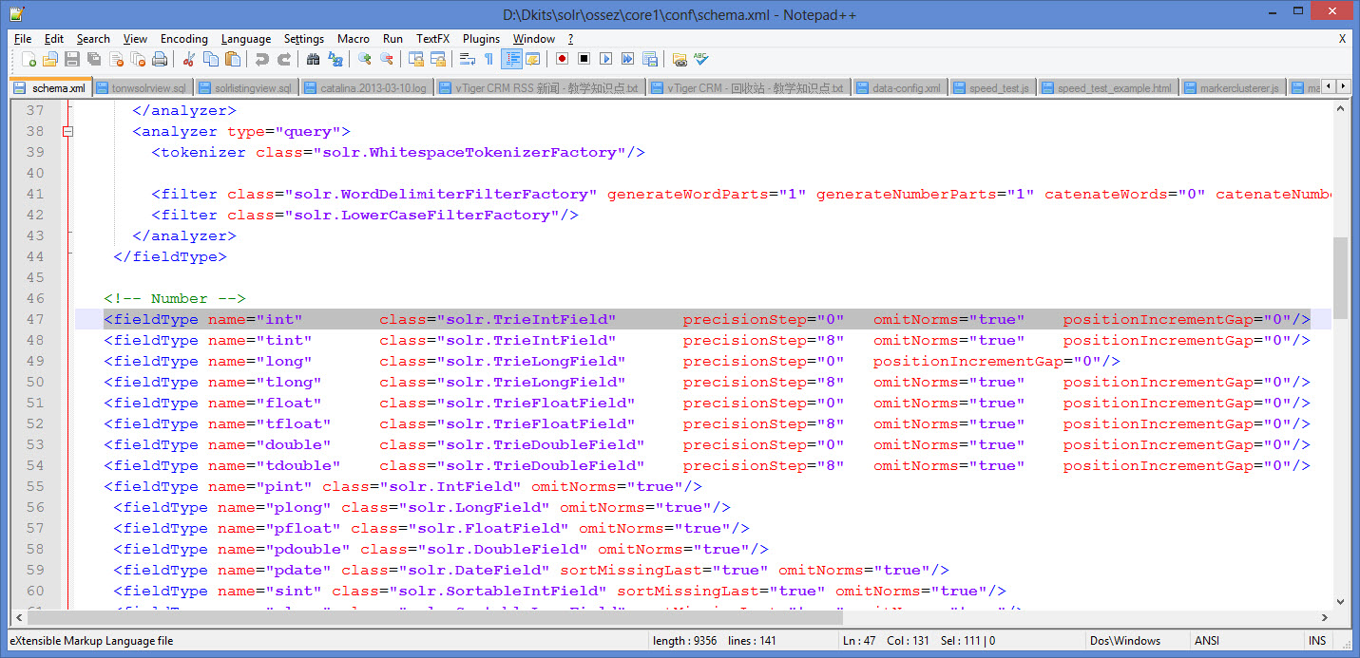Open the Encoding menu
Image resolution: width=1360 pixels, height=658 pixels.
pyautogui.click(x=183, y=39)
